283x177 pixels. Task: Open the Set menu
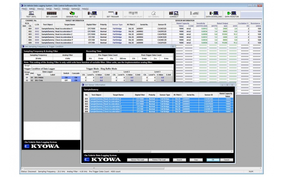(49, 9)
